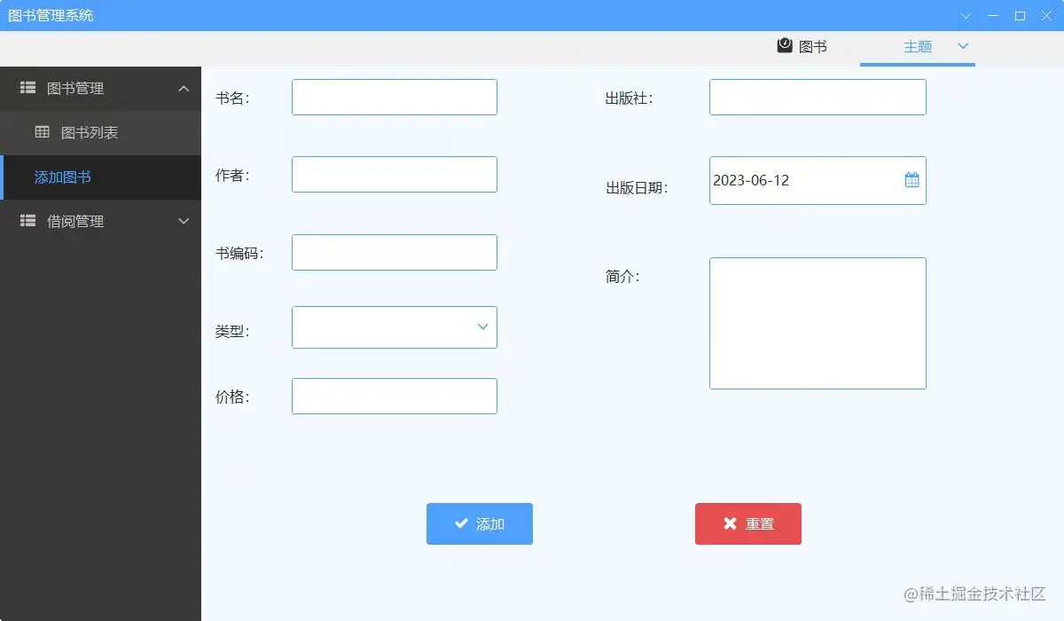Open the 类型 dropdown selector
Screen dimensions: 1064x621
pos(394,327)
